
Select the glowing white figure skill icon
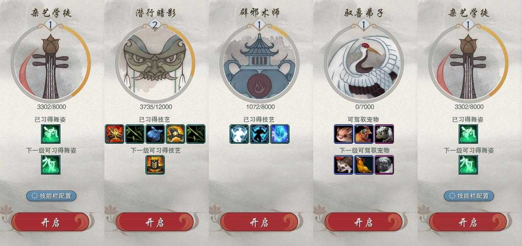(239, 134)
